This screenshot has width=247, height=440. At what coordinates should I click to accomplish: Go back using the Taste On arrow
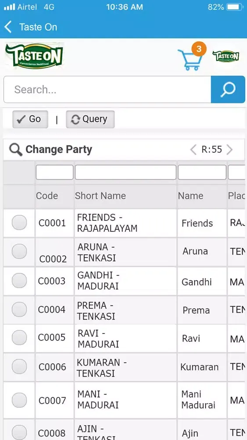8,27
